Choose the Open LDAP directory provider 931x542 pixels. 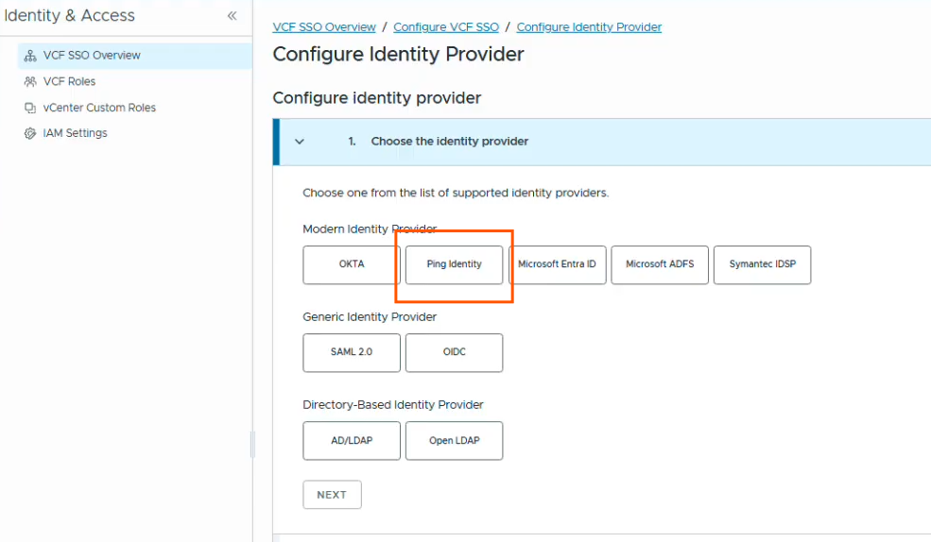(x=455, y=441)
